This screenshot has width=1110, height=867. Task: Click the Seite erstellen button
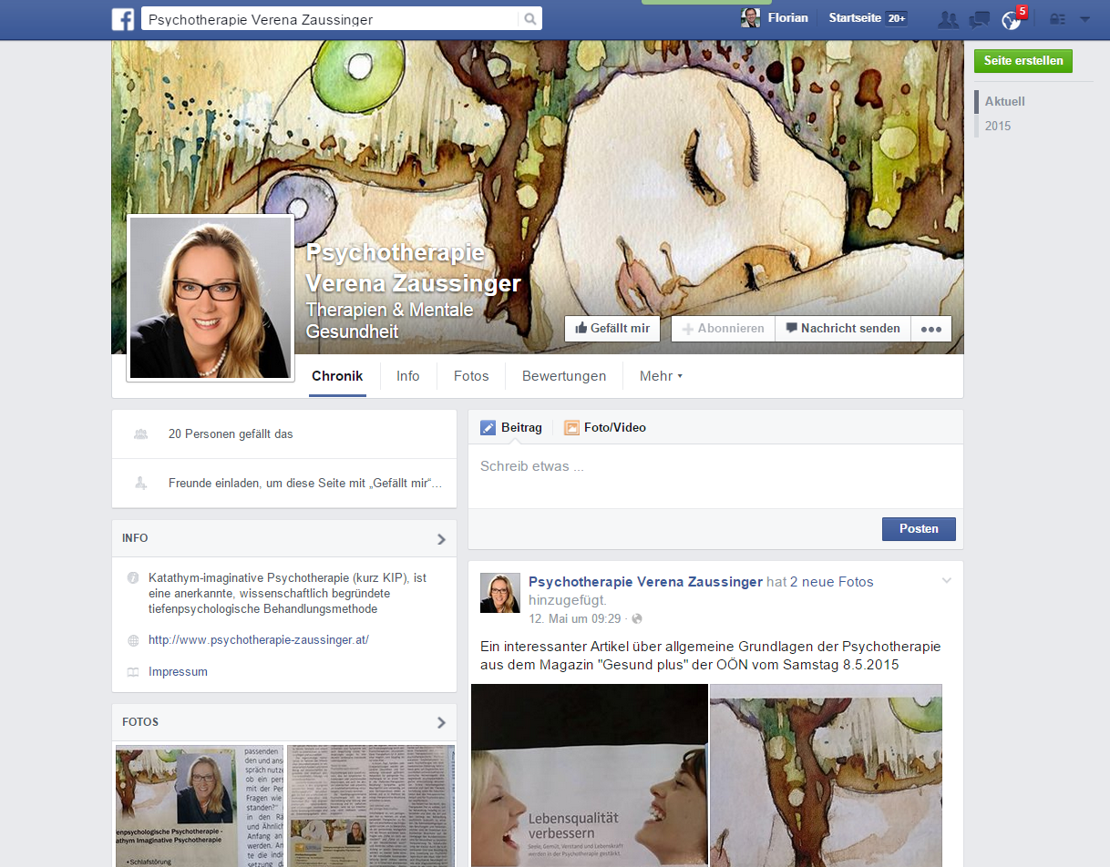tap(1023, 61)
